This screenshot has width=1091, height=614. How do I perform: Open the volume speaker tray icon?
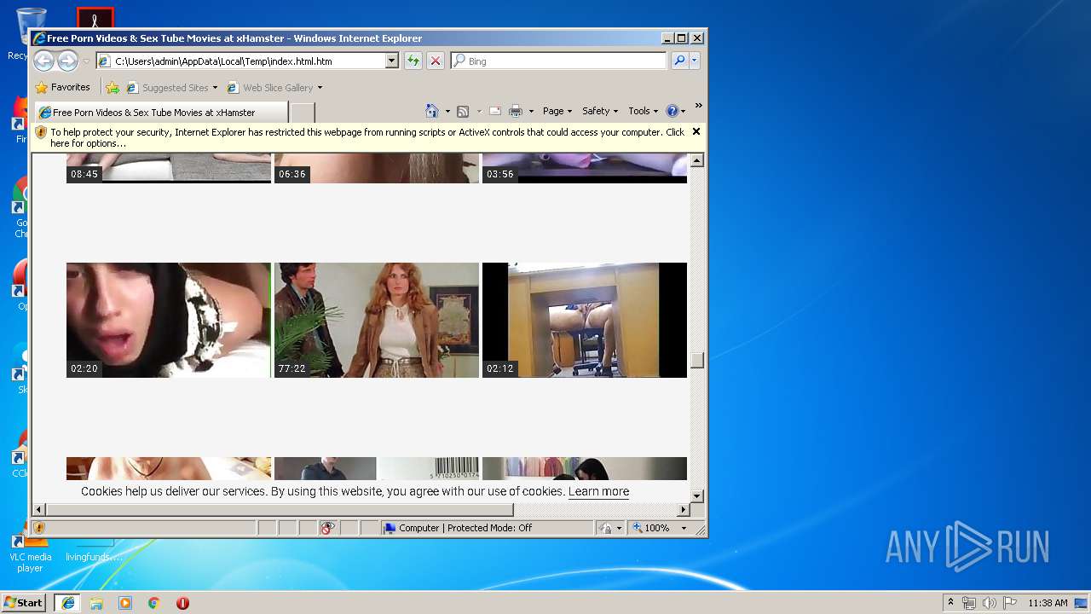point(990,603)
